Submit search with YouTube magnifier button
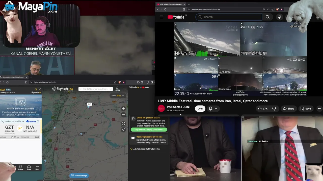This screenshot has height=181, width=323. (267, 17)
